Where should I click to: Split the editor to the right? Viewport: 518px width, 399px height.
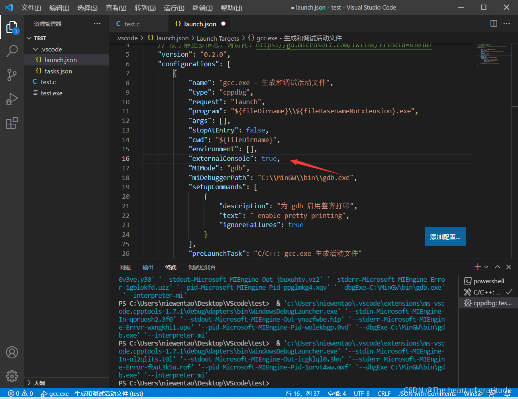coord(494,24)
